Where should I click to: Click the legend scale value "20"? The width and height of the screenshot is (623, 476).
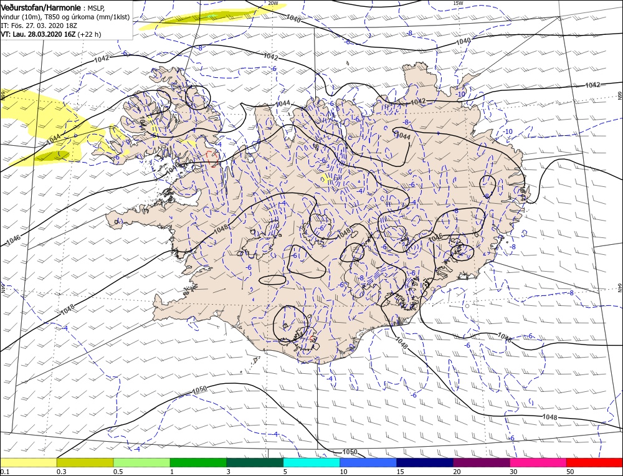click(457, 472)
